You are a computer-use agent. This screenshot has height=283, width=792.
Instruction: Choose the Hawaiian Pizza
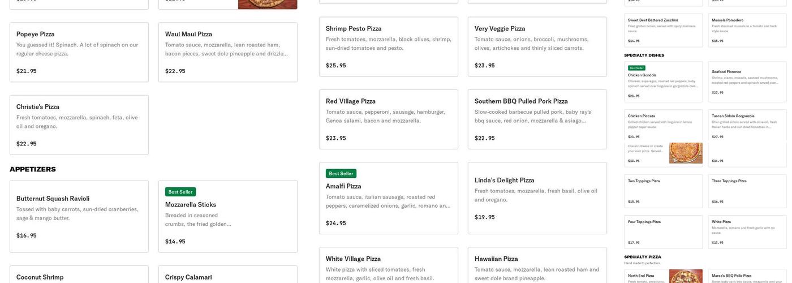[x=537, y=266]
